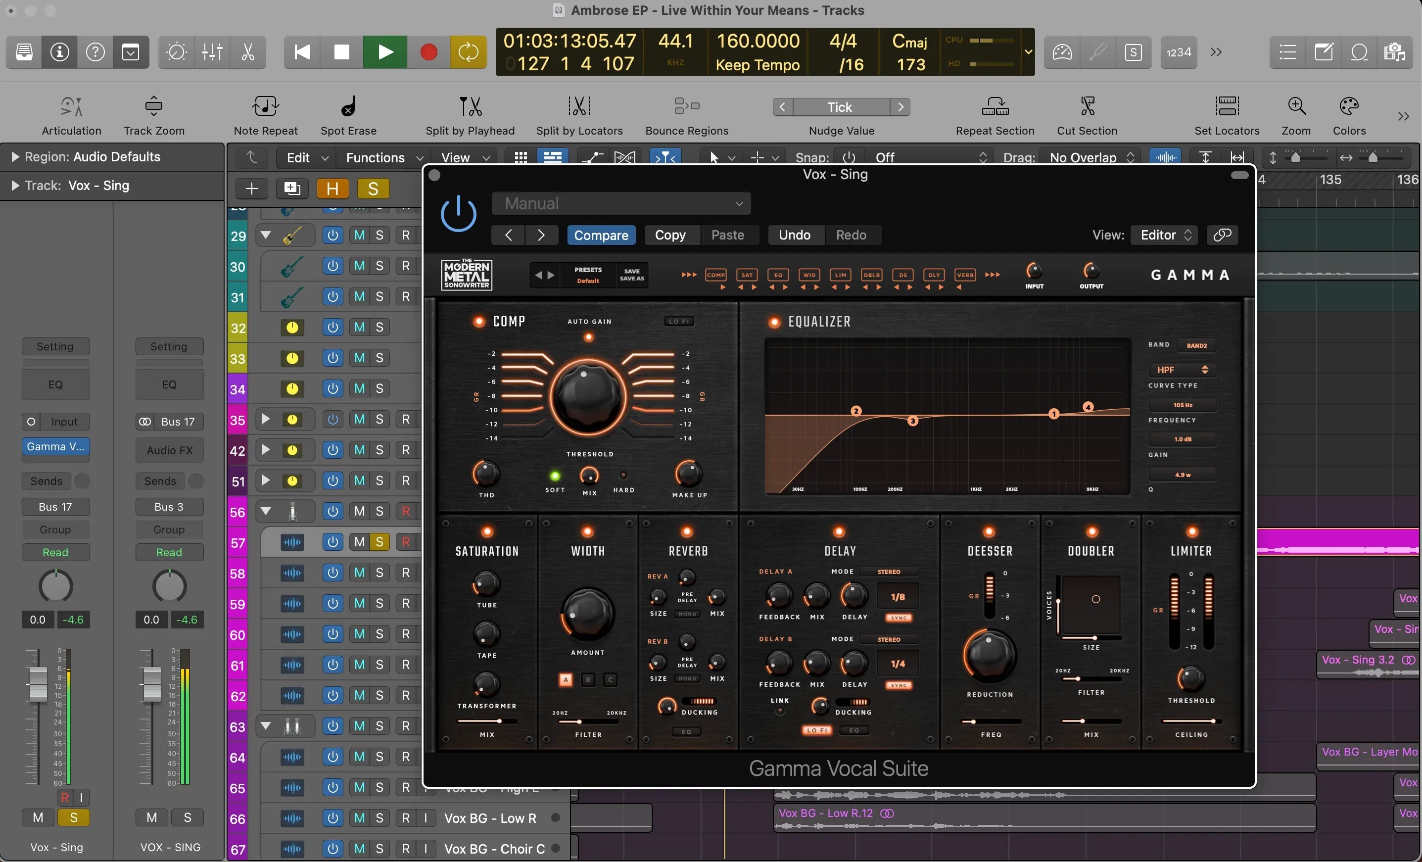Click the Note Repeat icon
The image size is (1422, 862).
point(266,107)
